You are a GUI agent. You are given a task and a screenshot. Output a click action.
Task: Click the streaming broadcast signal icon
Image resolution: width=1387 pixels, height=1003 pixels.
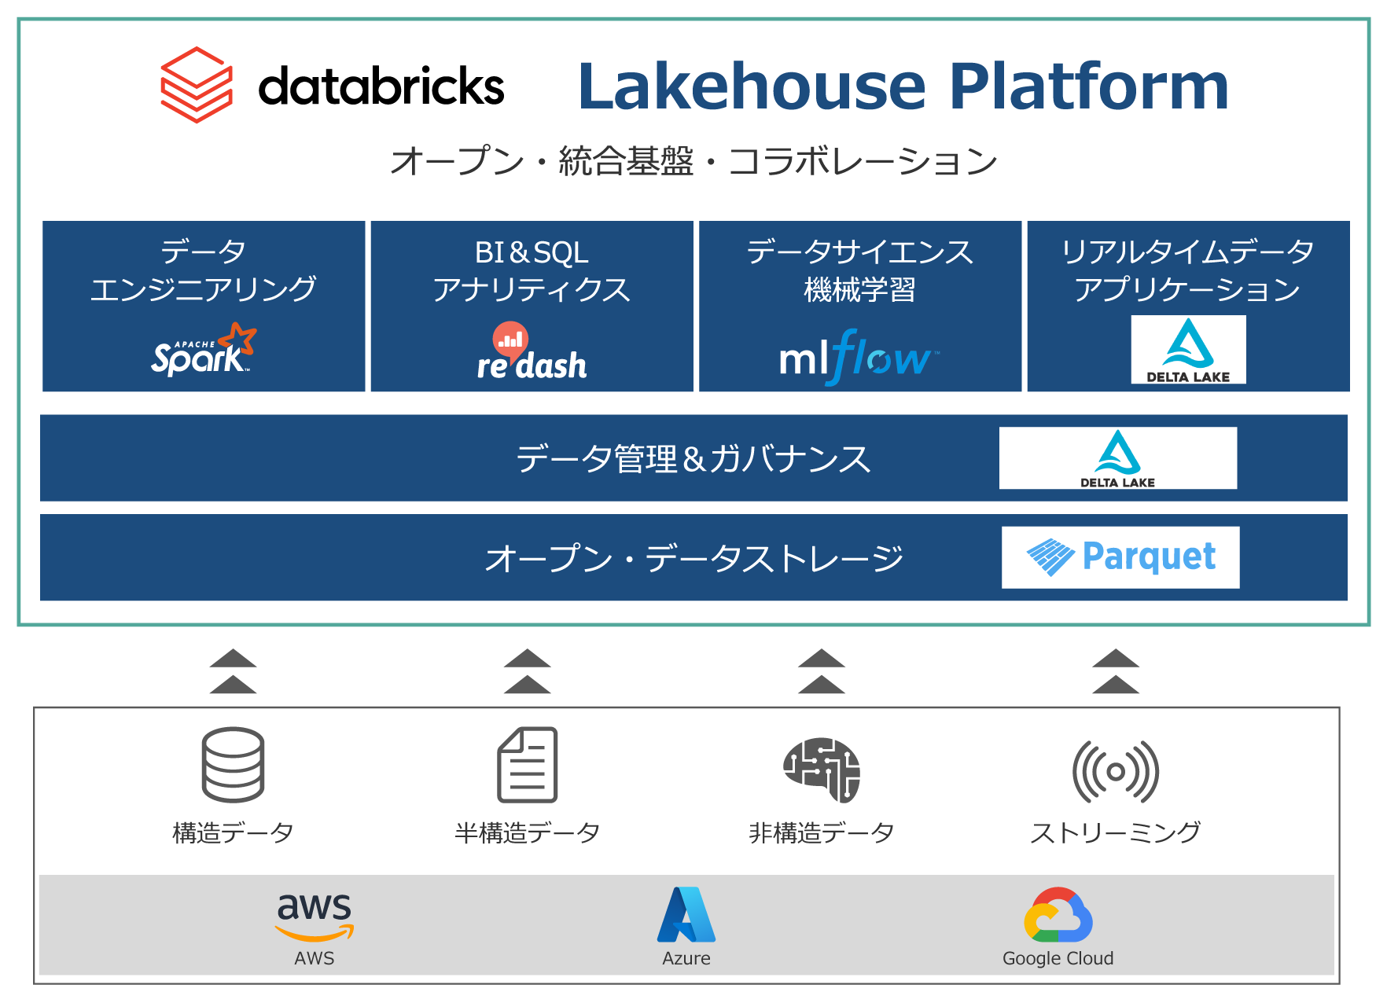pos(1116,772)
